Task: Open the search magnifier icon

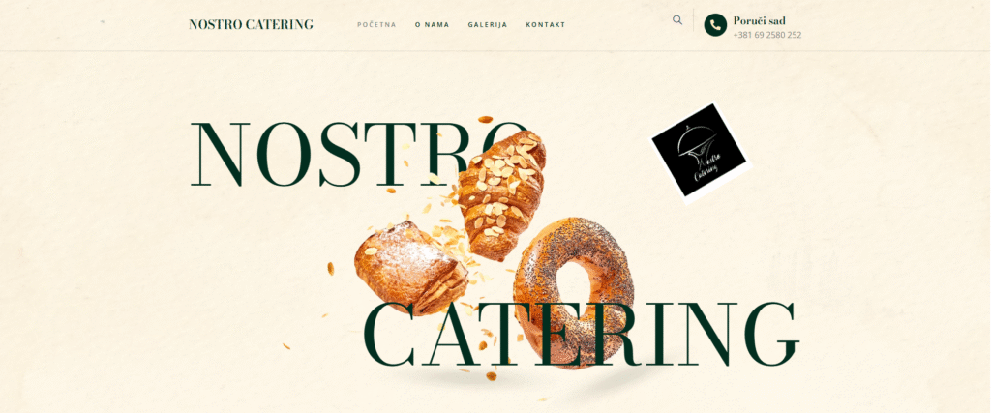Action: (x=677, y=20)
